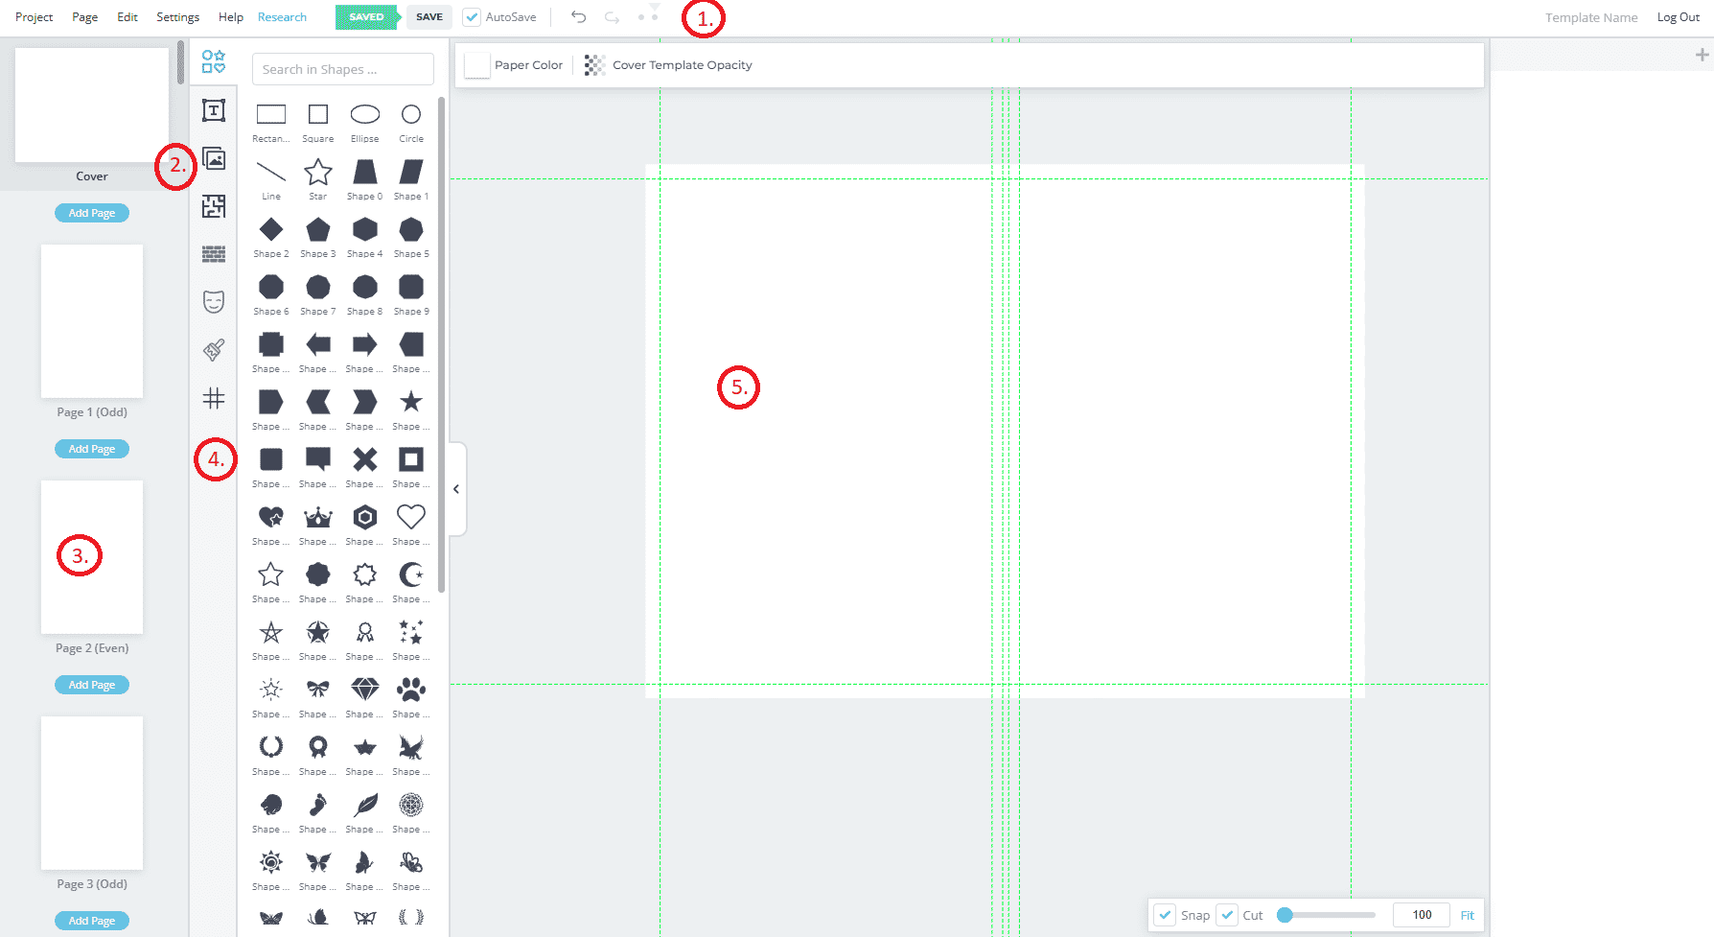
Task: Toggle the AutoSave checkbox
Action: click(472, 17)
